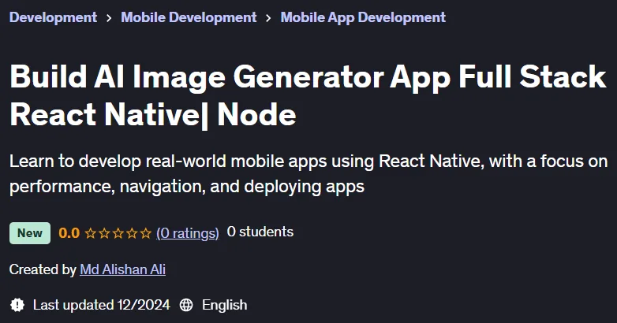Click the course subtitle description text

coord(308,173)
